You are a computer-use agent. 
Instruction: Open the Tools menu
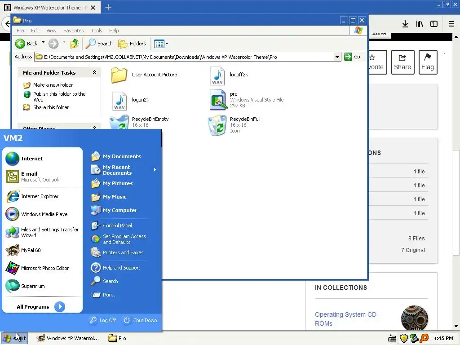tap(97, 31)
